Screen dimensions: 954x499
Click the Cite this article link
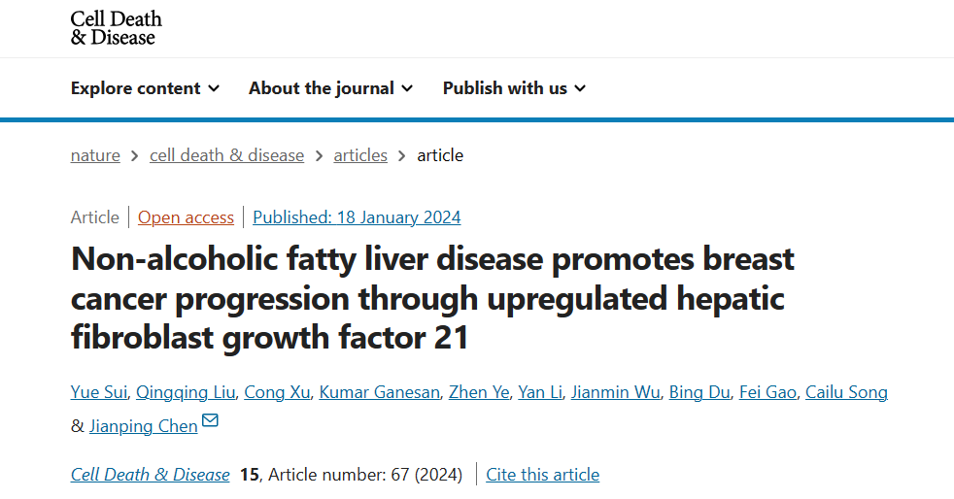542,475
